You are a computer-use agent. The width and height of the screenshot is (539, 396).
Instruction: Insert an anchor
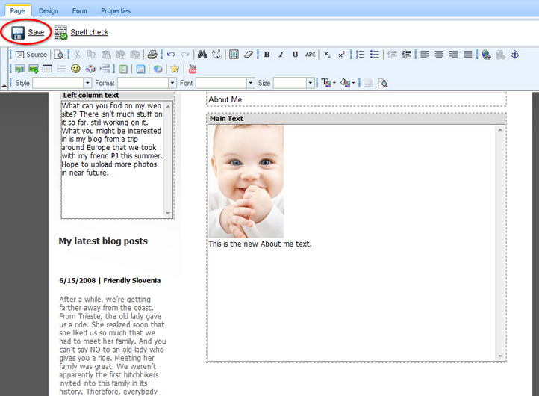tap(515, 55)
